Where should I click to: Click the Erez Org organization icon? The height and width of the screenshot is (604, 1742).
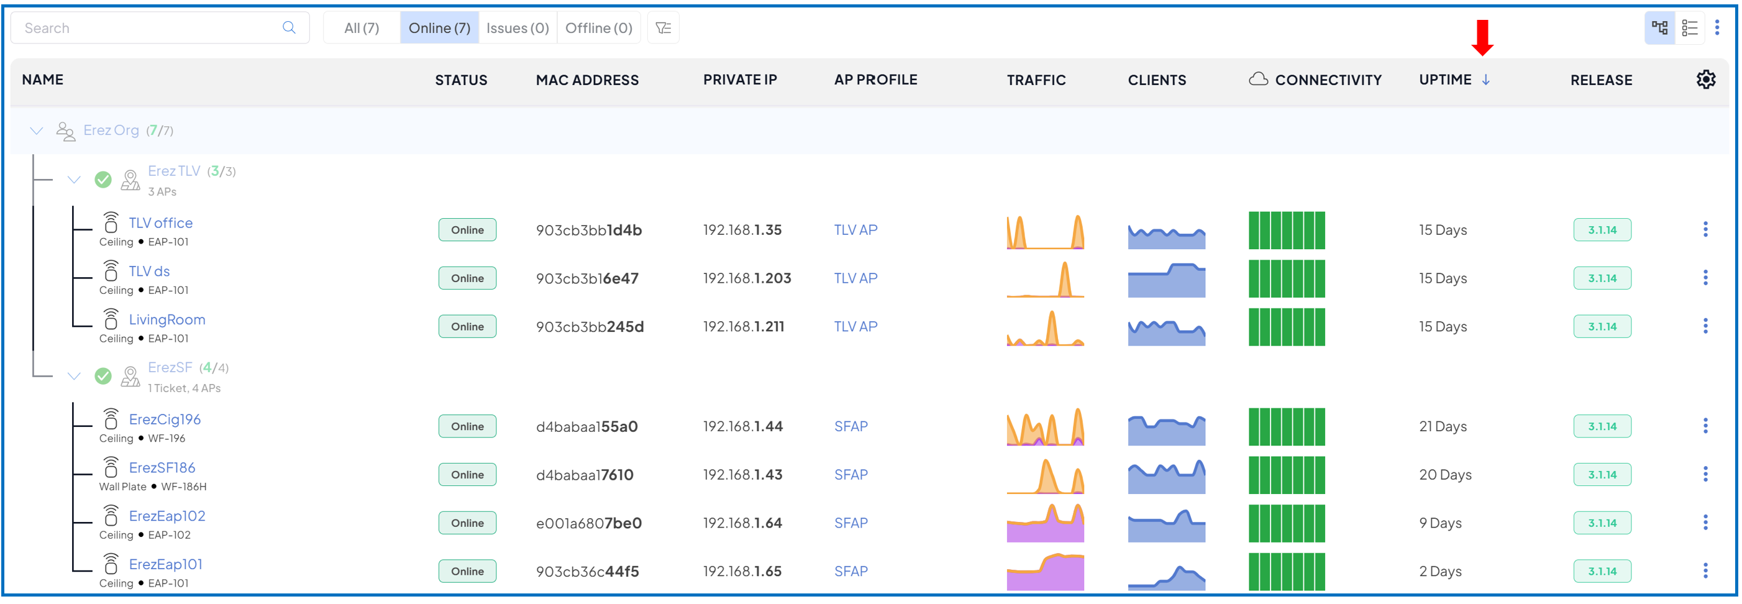click(x=65, y=130)
